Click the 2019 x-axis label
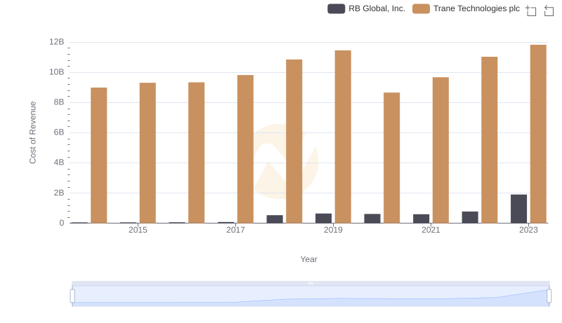 click(x=333, y=230)
